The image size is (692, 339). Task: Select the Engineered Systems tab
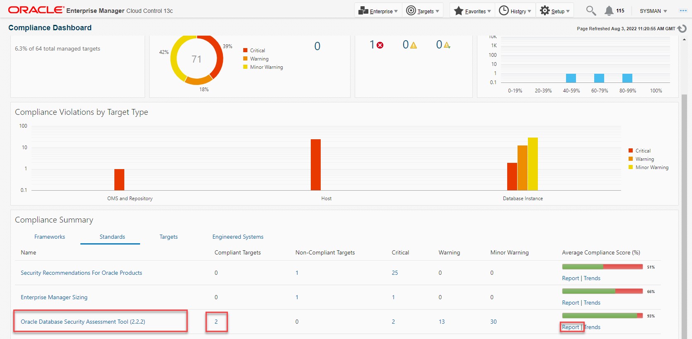click(x=238, y=237)
